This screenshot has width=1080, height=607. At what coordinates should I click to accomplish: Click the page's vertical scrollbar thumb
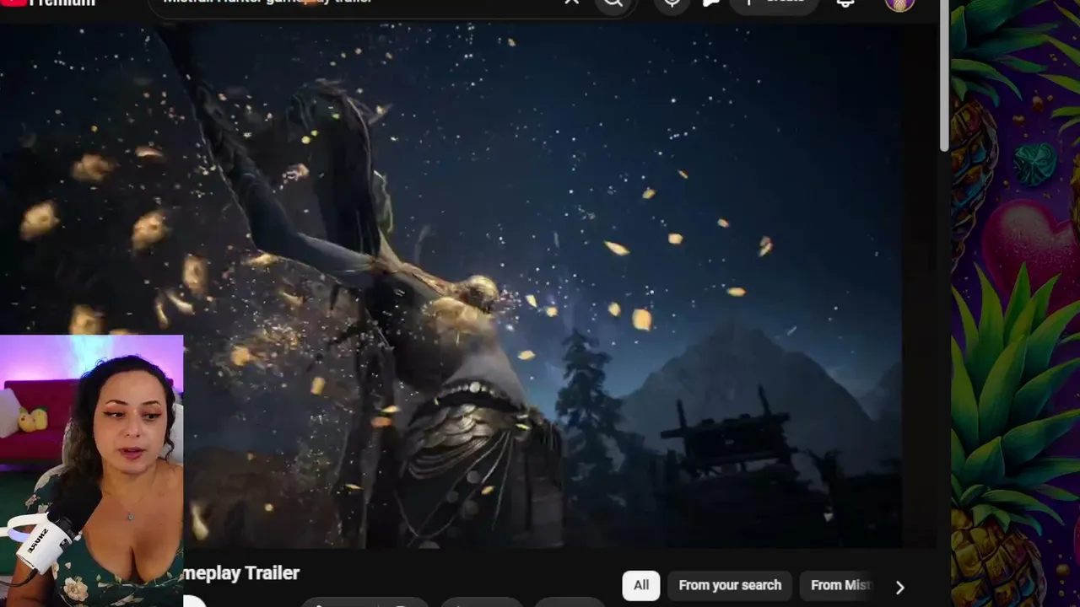click(x=943, y=76)
